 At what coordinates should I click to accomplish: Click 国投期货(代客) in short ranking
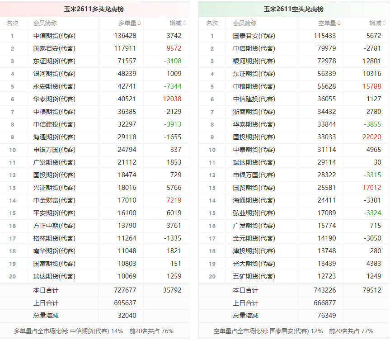click(254, 137)
